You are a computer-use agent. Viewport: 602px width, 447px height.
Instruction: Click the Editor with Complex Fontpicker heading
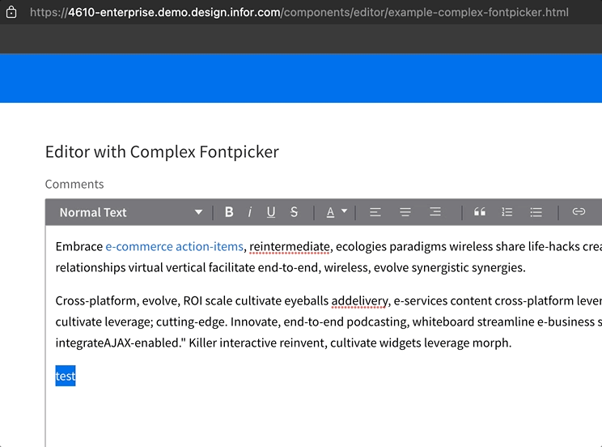tap(162, 151)
